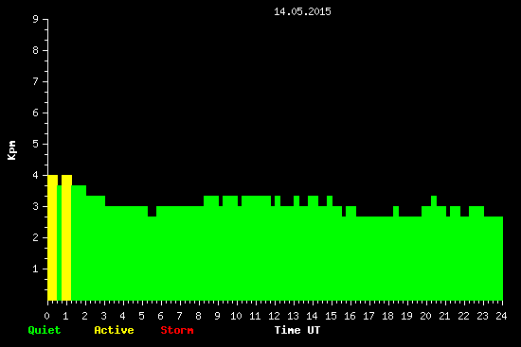Click the Kp value 1 axis label
This screenshot has width=521, height=347.
(x=36, y=269)
